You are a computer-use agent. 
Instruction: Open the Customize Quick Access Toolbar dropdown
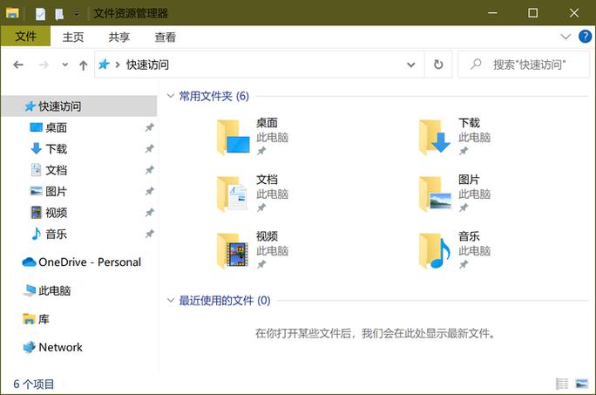[x=77, y=14]
